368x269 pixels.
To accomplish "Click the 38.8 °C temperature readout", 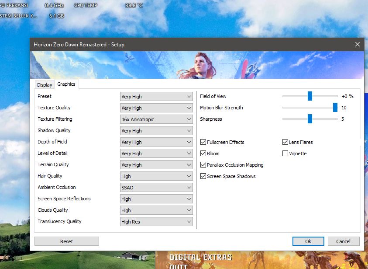I will tap(134, 5).
